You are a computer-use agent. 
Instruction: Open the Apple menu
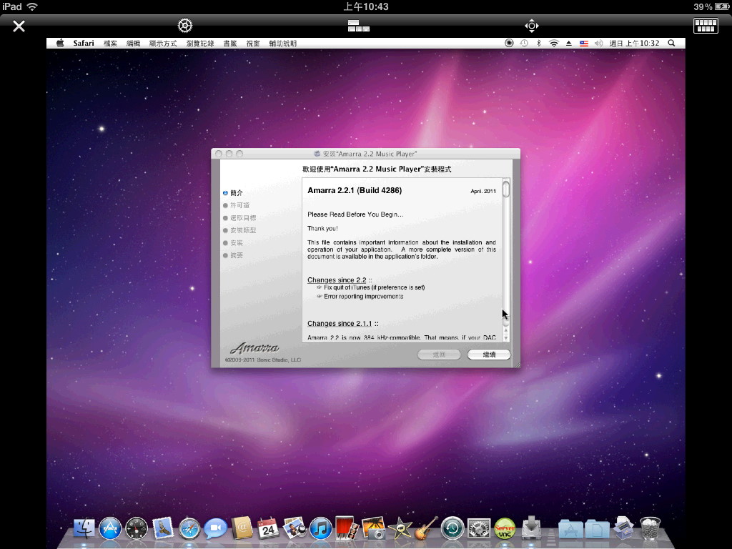[60, 44]
